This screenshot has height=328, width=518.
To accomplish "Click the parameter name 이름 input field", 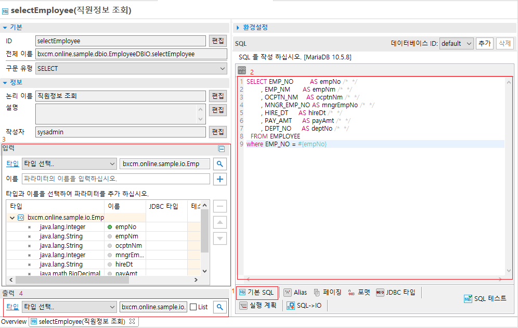I will 115,179.
